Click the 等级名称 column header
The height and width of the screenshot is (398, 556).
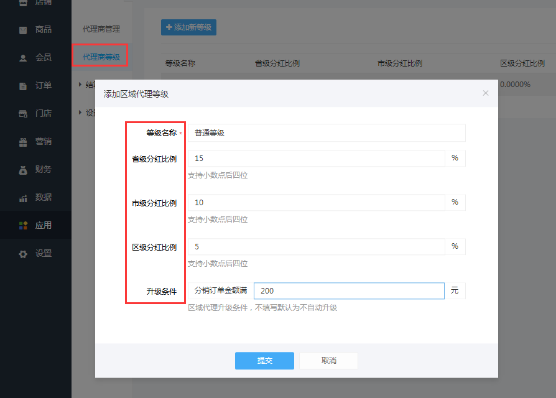(180, 63)
